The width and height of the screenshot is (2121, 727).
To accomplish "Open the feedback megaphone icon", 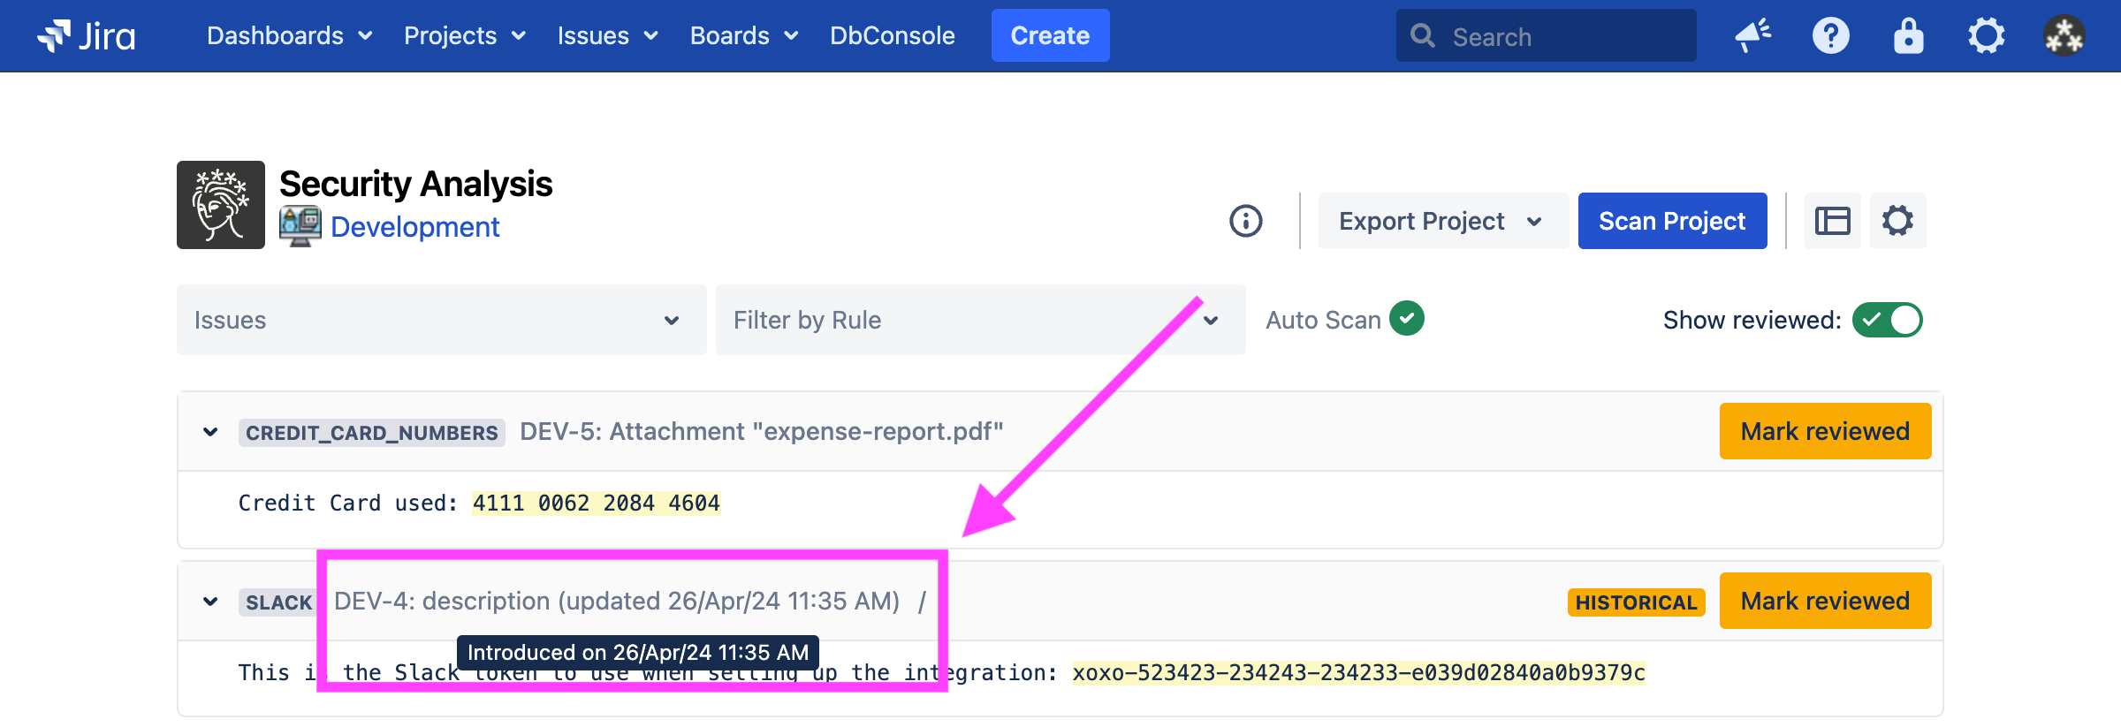I will [1752, 36].
